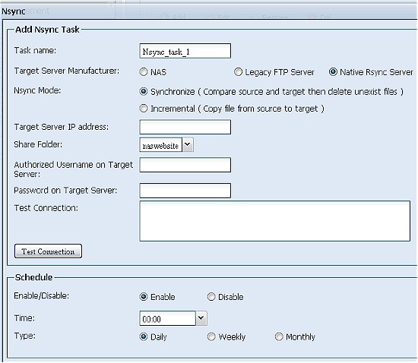Choose Synchronize Nsync mode
Viewport: 418px width, 363px height.
click(144, 92)
